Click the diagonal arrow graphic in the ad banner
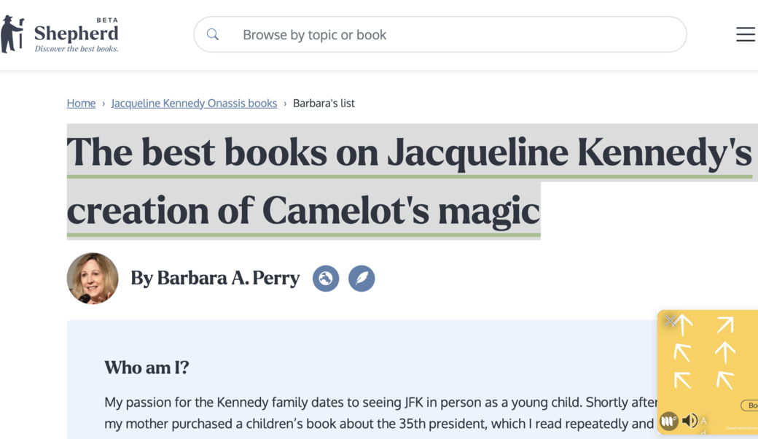The image size is (758, 439). pyautogui.click(x=726, y=325)
